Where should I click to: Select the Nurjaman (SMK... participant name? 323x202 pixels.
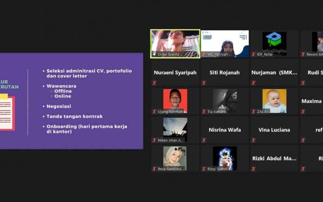(x=274, y=73)
